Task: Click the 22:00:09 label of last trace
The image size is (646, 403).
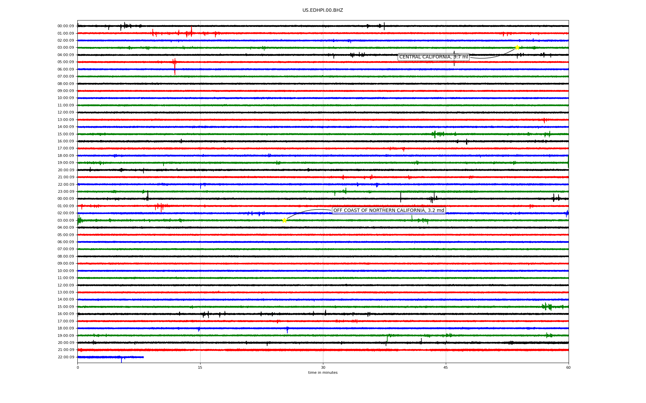Action: (x=66, y=357)
